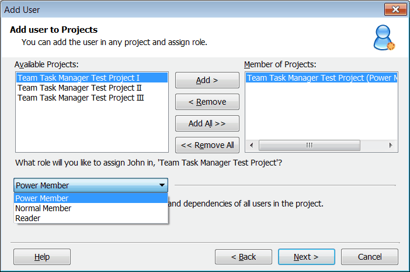
Task: Select Team Task Manager Test Project III
Action: [x=81, y=98]
